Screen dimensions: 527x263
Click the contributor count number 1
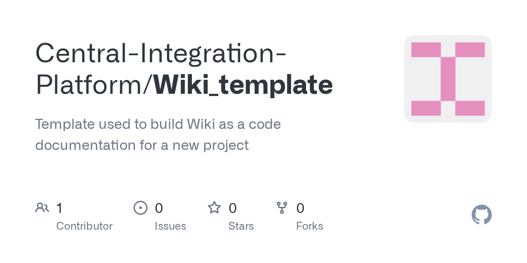(59, 208)
